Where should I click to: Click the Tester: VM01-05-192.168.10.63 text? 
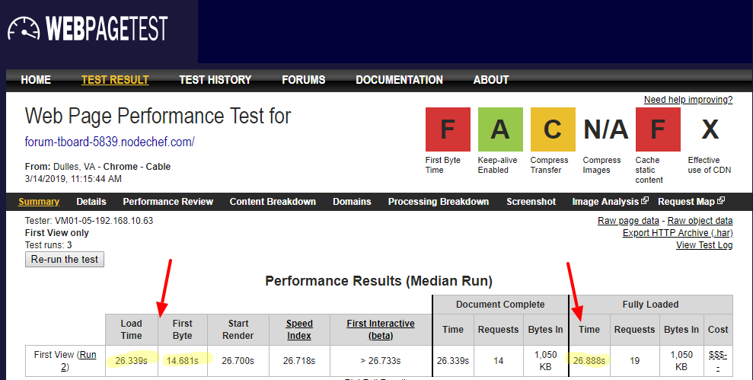pyautogui.click(x=89, y=221)
